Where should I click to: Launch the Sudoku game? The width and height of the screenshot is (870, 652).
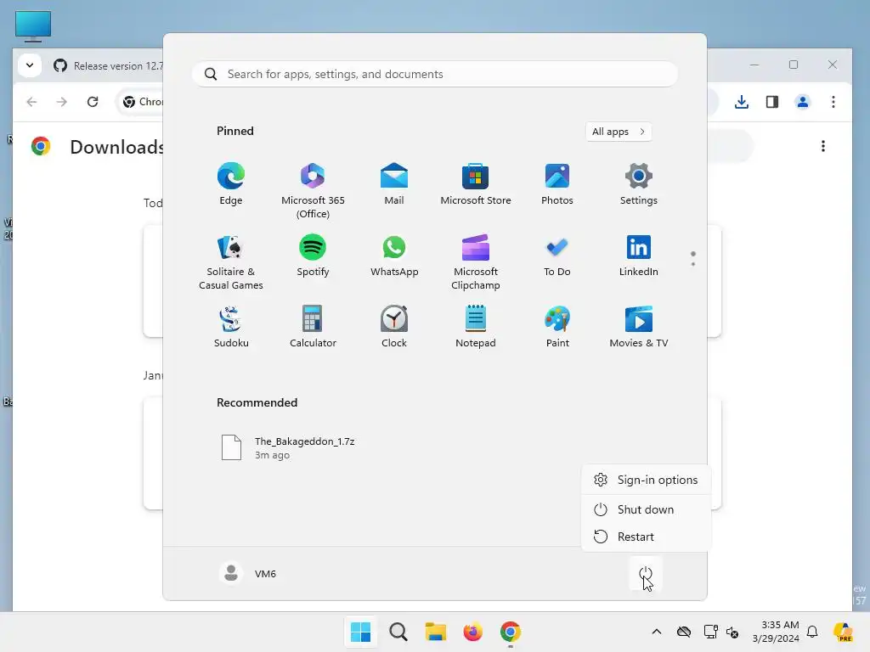(x=231, y=327)
